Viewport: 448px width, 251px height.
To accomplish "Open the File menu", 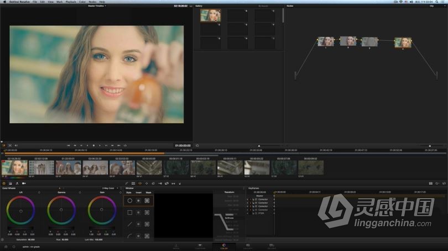I will [x=35, y=2].
